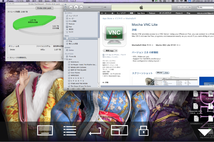Click the iTunes volume slider

[x=97, y=7]
